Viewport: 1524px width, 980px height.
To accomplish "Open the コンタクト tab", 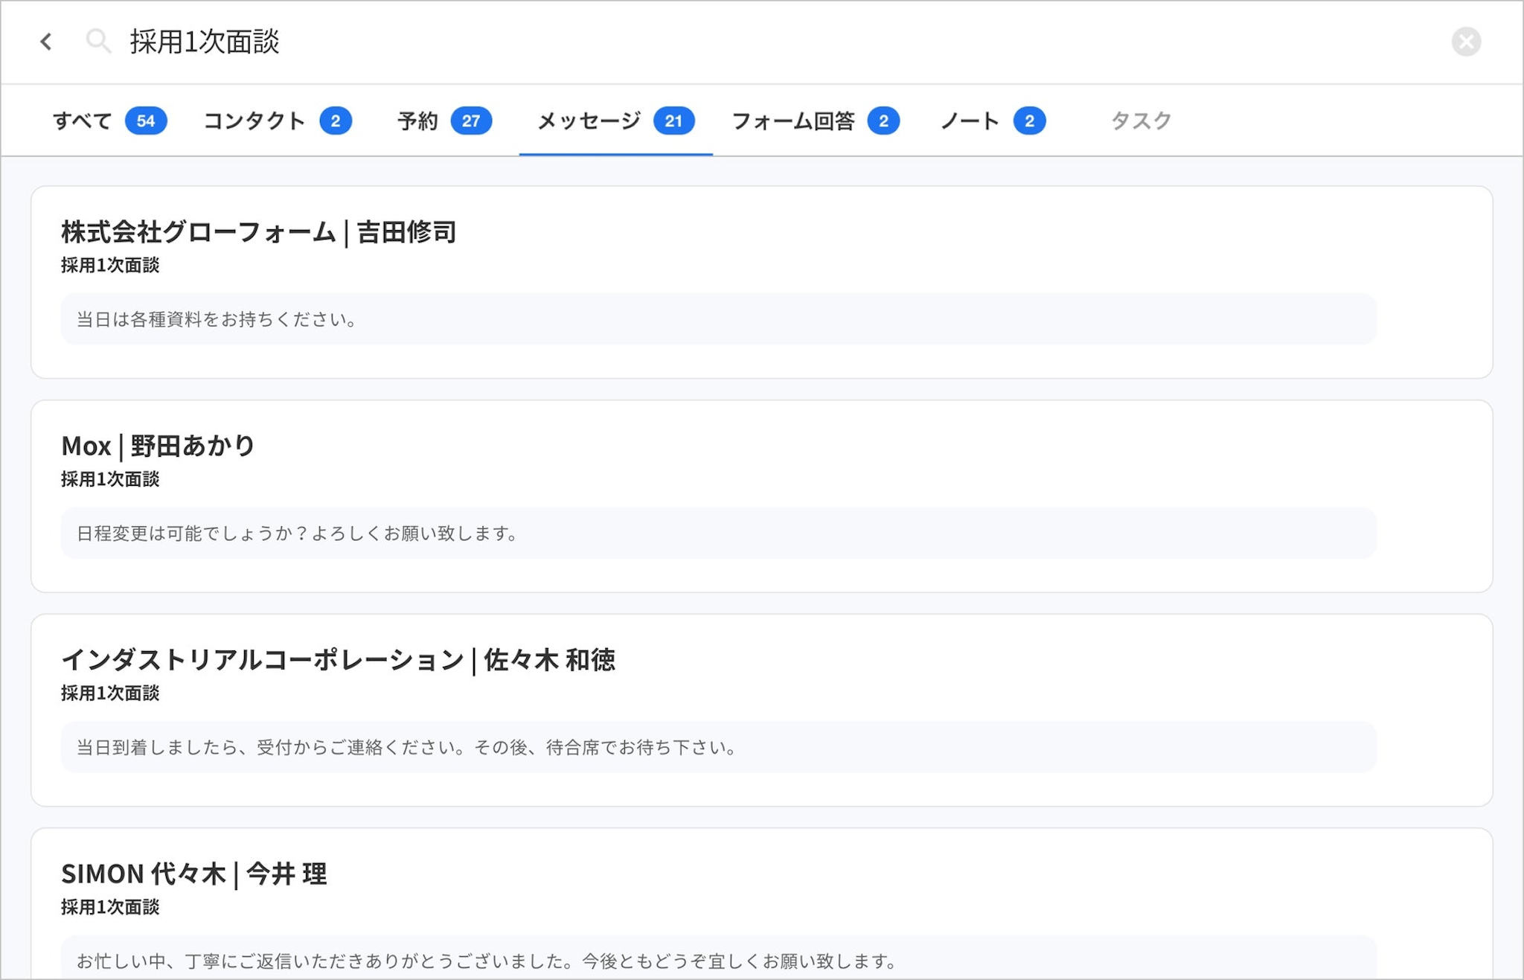I will 254,121.
